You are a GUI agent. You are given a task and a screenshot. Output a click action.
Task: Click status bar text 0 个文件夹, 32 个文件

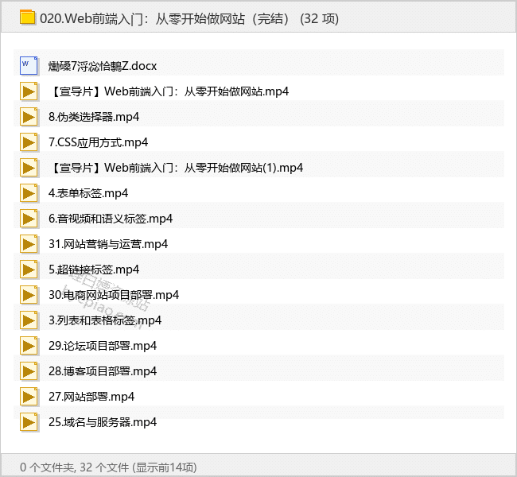click(75, 467)
